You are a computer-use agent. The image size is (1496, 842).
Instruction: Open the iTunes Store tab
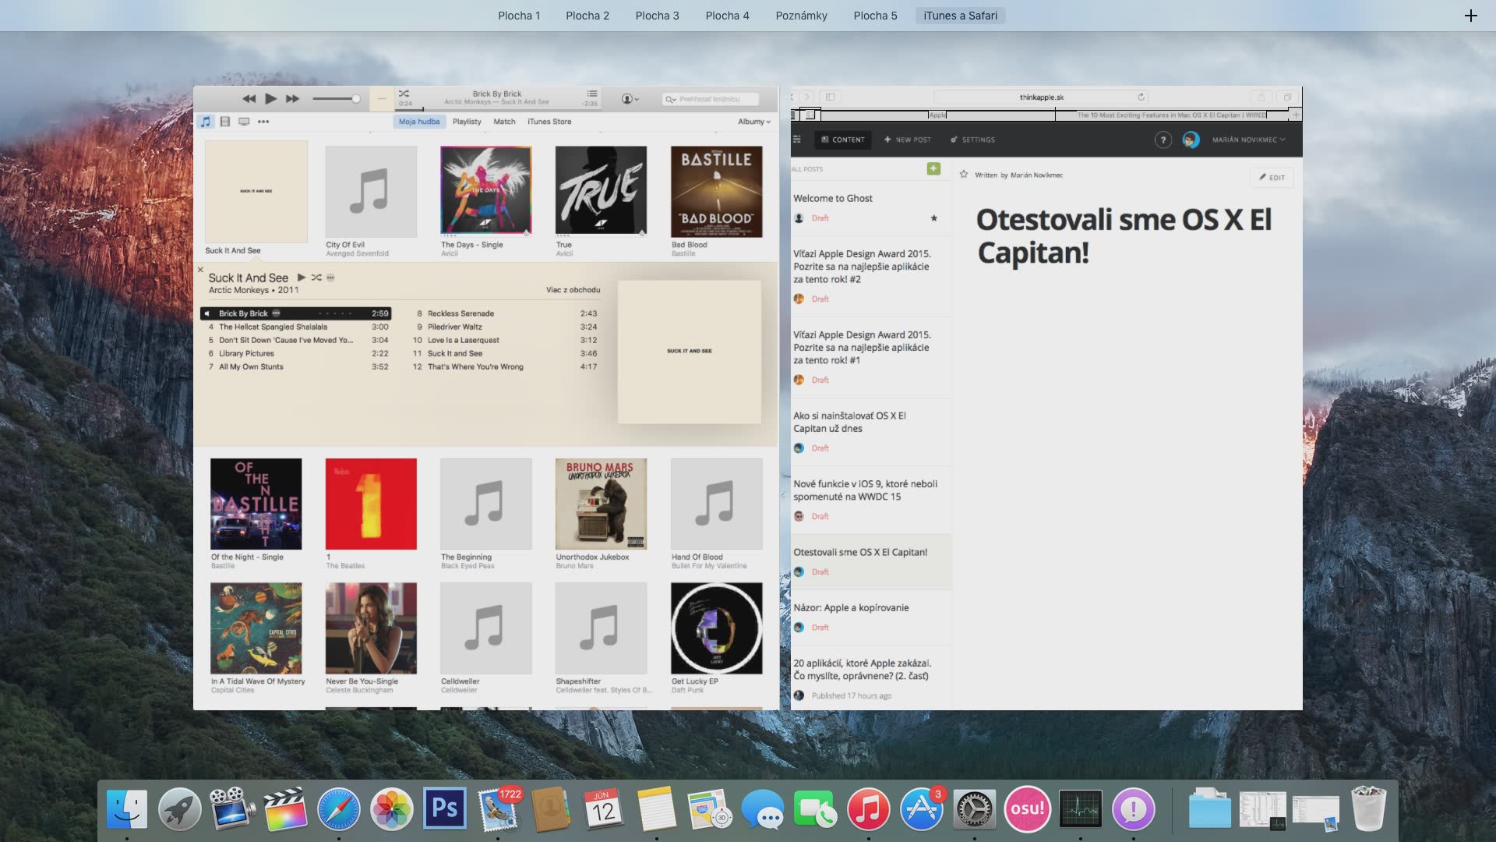[549, 122]
